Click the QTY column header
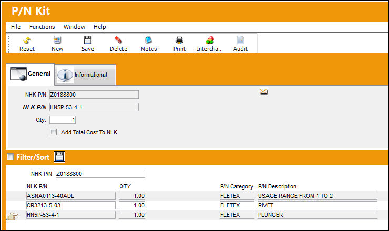 point(125,186)
